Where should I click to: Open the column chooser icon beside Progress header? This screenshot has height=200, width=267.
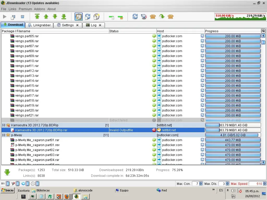click(263, 31)
